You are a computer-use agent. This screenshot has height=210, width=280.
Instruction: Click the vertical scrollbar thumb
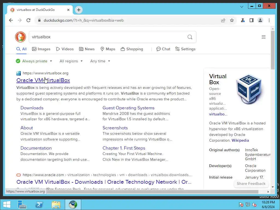[273, 50]
